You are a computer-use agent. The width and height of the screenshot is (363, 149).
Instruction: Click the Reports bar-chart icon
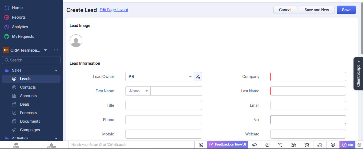pos(7,17)
